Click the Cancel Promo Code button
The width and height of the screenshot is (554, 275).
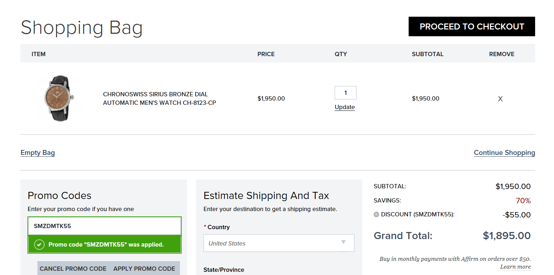(x=73, y=269)
